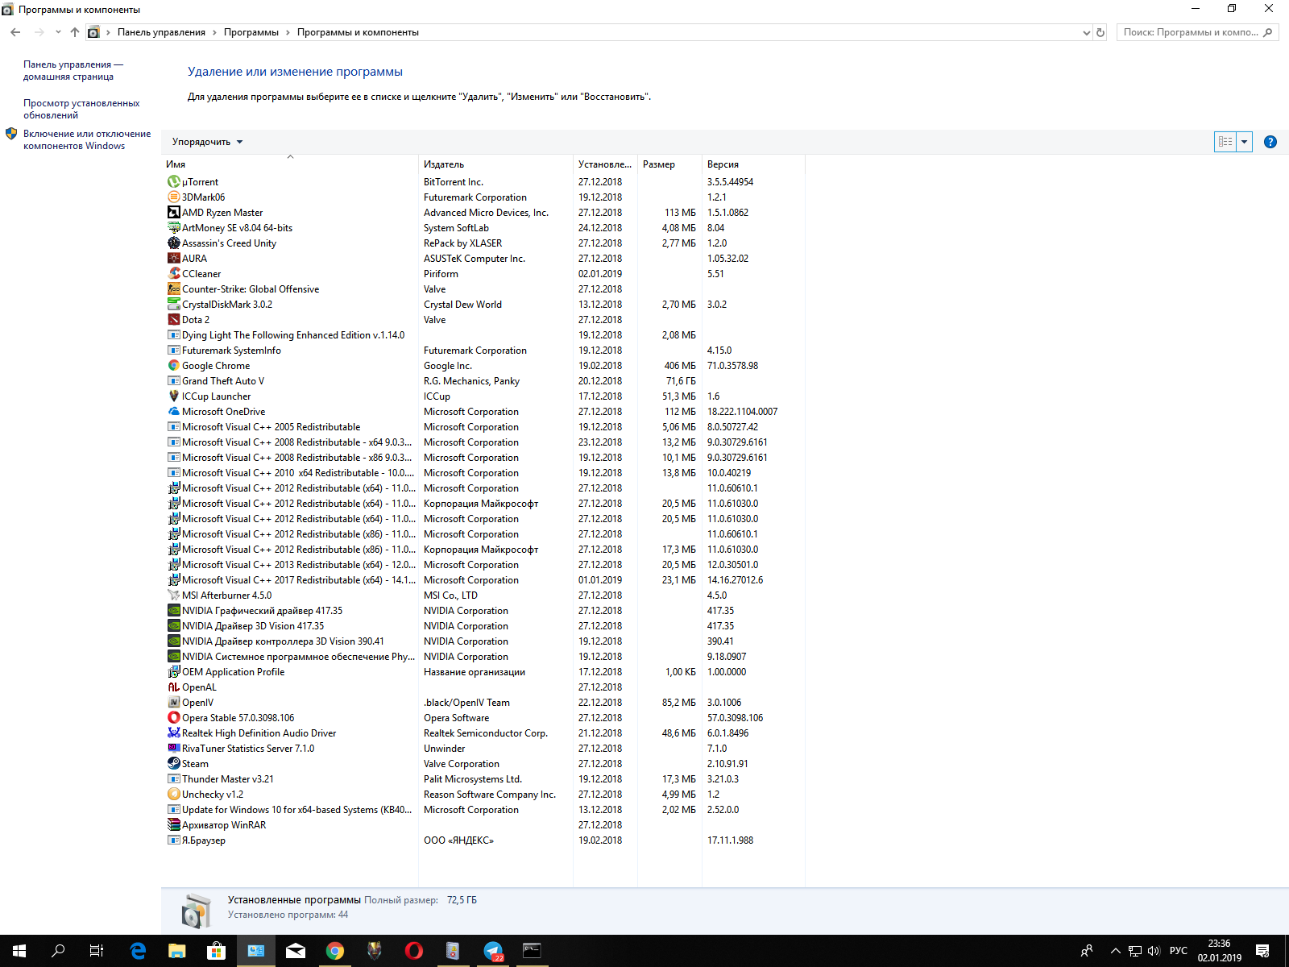Select the 3DMark06 icon in list
This screenshot has height=967, width=1289.
173,197
